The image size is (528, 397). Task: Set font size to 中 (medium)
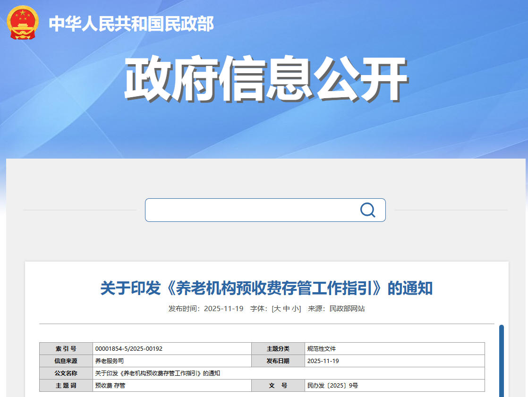pyautogui.click(x=286, y=309)
